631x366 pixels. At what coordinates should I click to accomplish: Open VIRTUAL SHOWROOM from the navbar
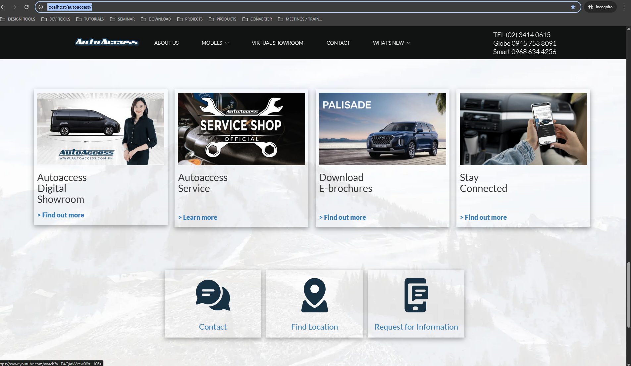tap(278, 43)
